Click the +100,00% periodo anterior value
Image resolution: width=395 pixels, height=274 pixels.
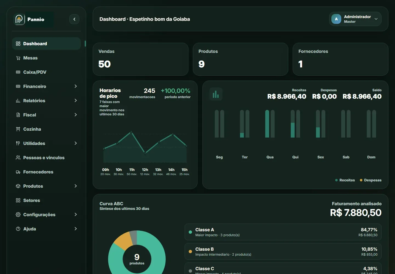pyautogui.click(x=176, y=91)
